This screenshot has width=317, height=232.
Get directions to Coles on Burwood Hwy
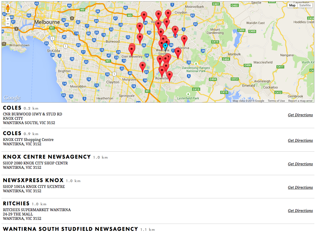(300, 115)
